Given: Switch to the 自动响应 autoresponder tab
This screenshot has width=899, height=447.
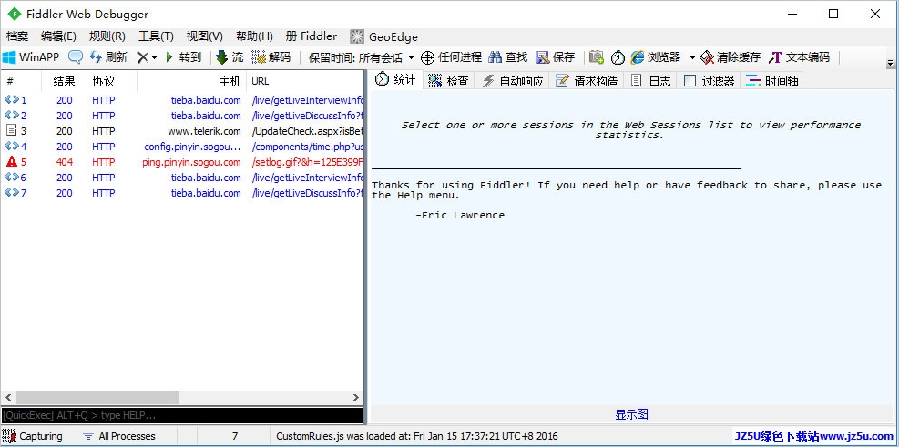Looking at the screenshot, I should click(513, 81).
